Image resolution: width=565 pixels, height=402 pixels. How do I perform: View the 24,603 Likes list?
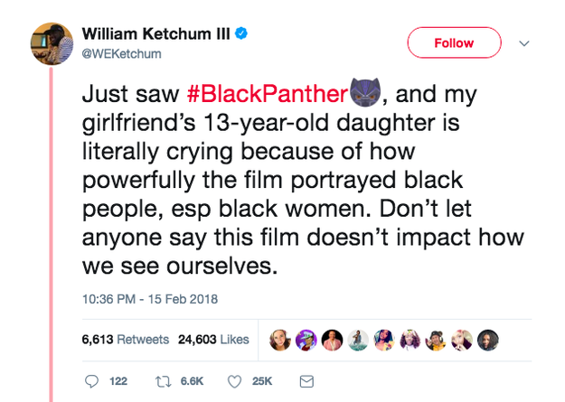tap(212, 340)
